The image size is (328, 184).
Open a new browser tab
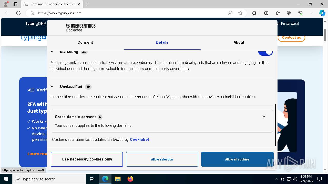[x=87, y=4]
